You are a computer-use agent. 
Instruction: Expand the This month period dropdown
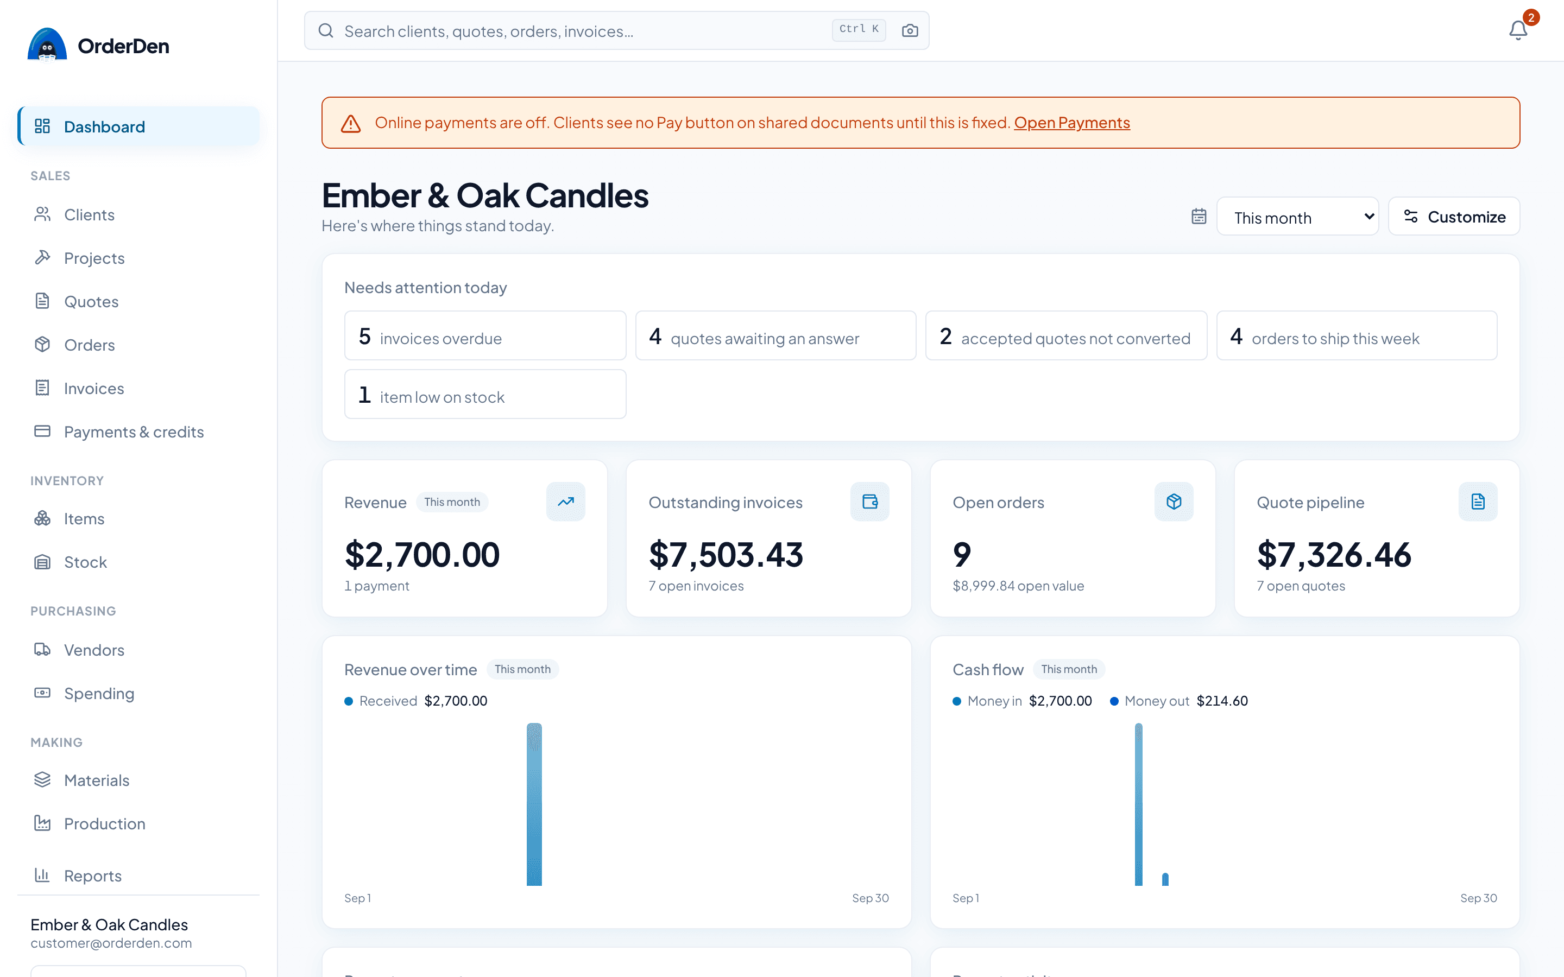(1297, 217)
